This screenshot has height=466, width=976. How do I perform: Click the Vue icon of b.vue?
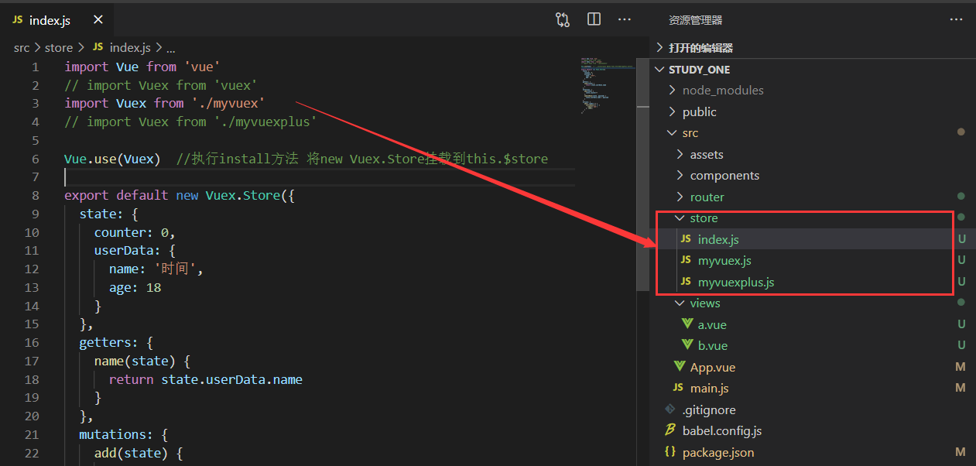click(x=687, y=345)
